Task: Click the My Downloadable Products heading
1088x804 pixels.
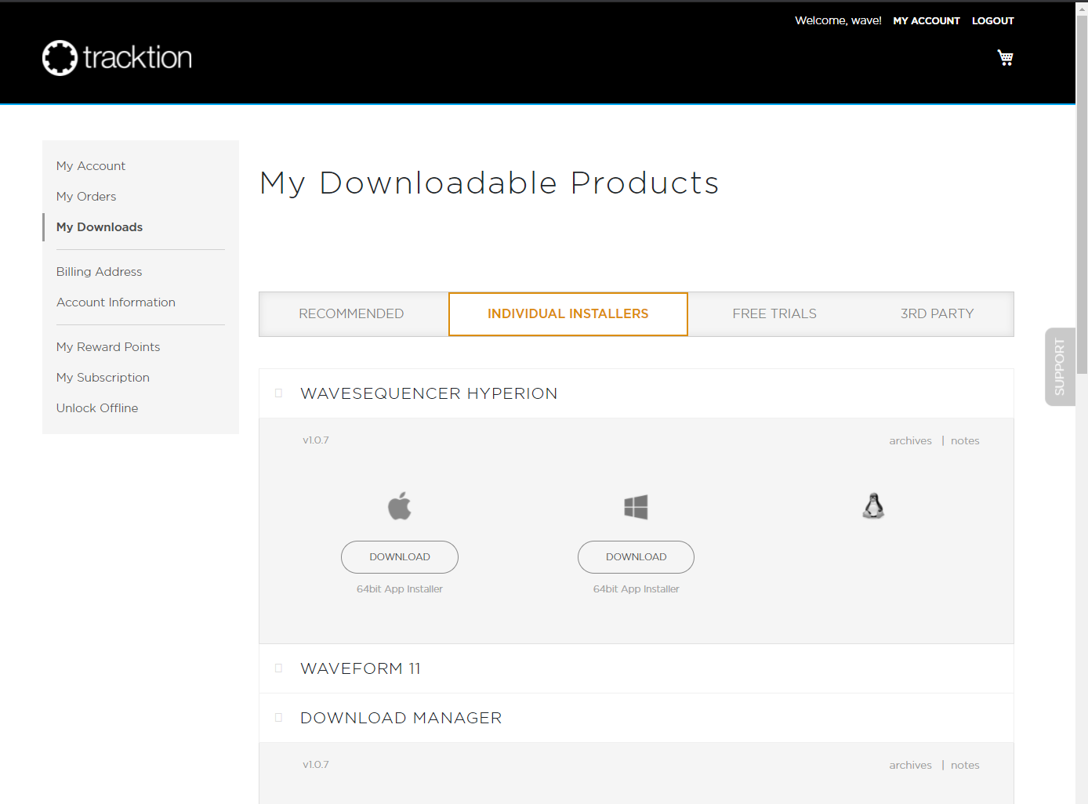Action: click(x=489, y=183)
